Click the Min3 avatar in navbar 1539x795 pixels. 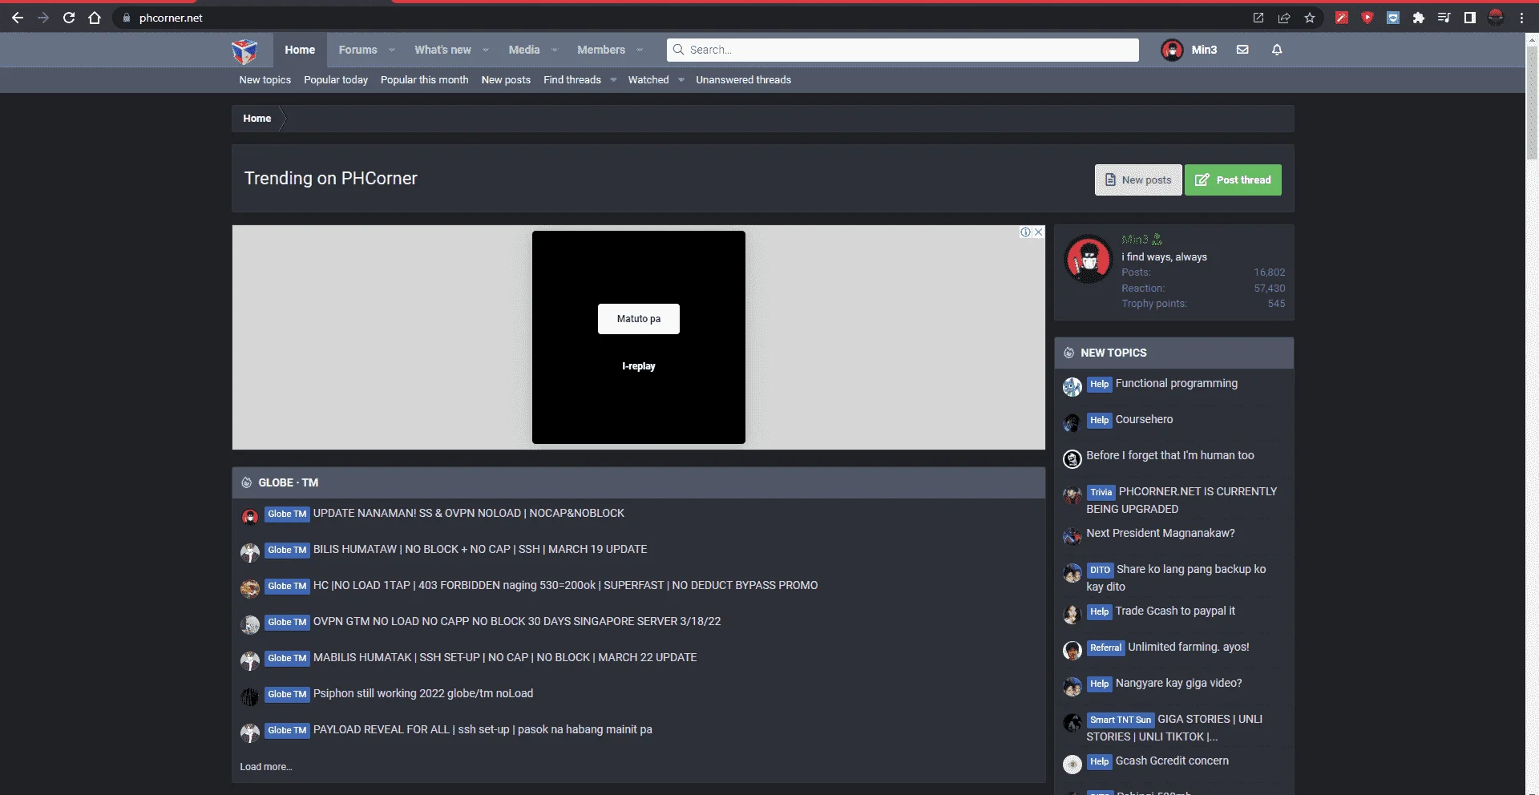pos(1172,50)
